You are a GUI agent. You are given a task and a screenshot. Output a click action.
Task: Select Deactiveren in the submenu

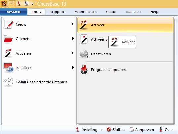tap(125, 54)
